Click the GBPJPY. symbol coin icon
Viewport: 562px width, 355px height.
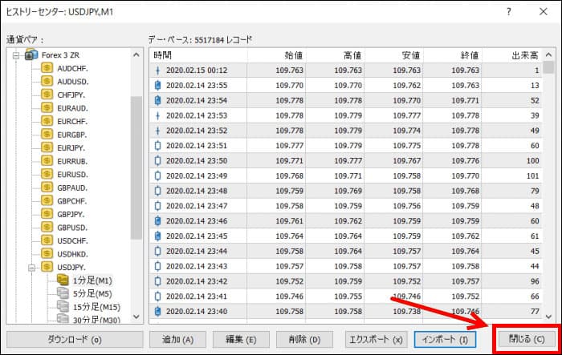47,214
